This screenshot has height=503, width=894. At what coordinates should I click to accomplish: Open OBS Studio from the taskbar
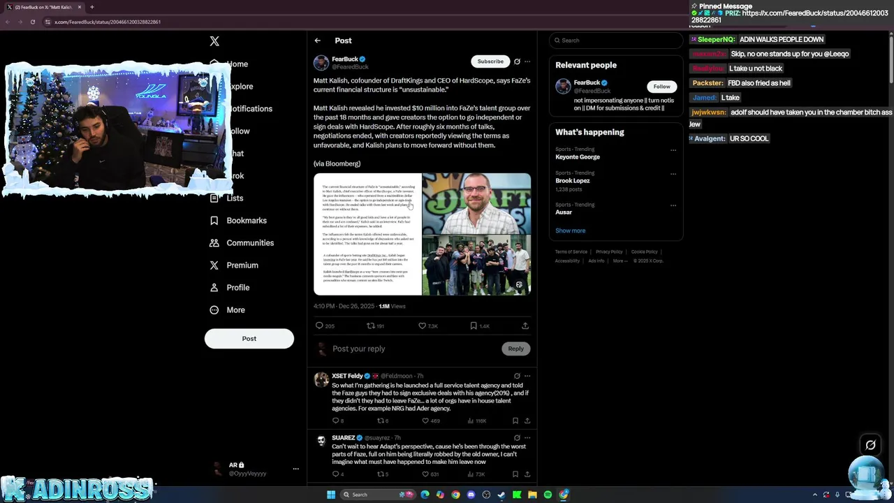(x=486, y=495)
